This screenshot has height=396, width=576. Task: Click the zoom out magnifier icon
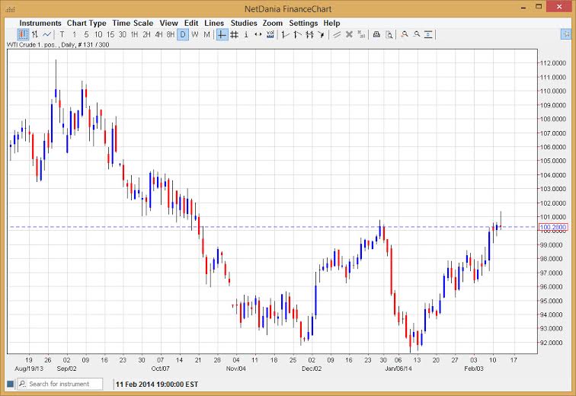pos(417,34)
